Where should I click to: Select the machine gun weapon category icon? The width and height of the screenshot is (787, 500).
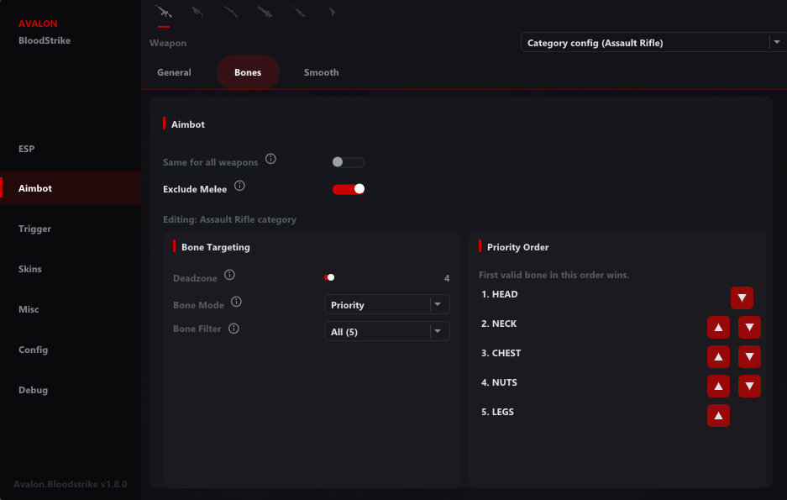coord(265,12)
